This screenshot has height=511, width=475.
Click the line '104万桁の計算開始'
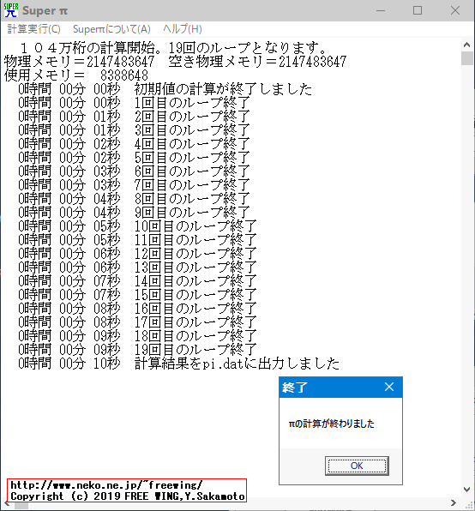(x=174, y=48)
